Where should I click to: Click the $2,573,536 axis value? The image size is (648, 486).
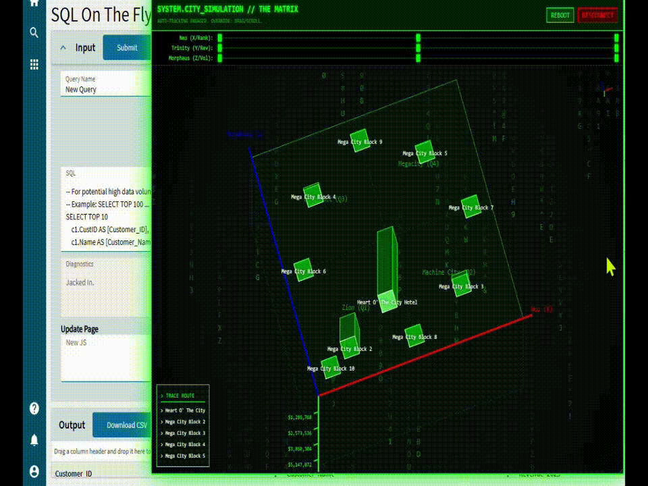300,433
